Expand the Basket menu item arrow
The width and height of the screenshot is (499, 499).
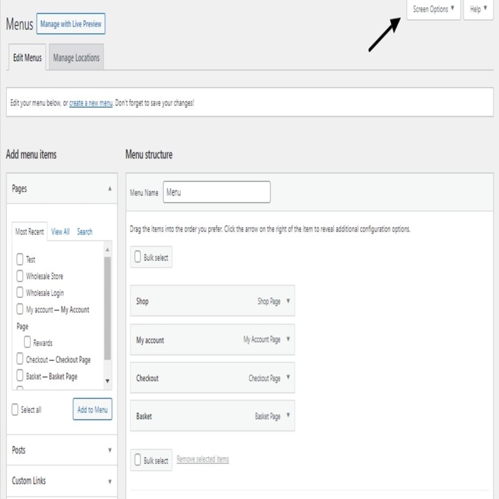(x=288, y=415)
